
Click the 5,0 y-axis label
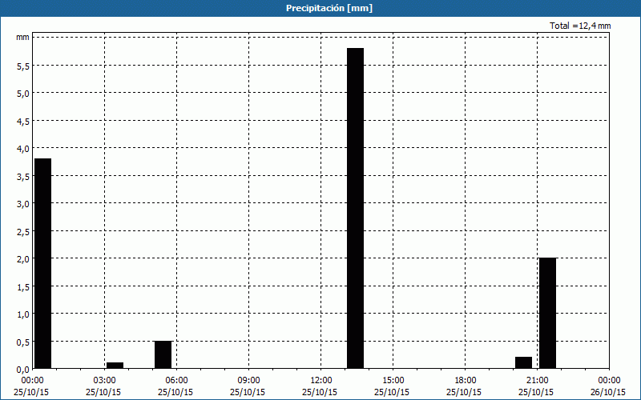tap(23, 94)
